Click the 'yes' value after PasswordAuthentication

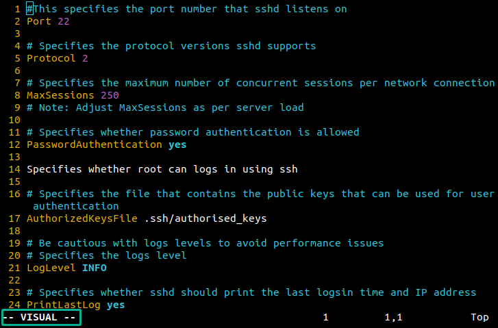click(177, 144)
